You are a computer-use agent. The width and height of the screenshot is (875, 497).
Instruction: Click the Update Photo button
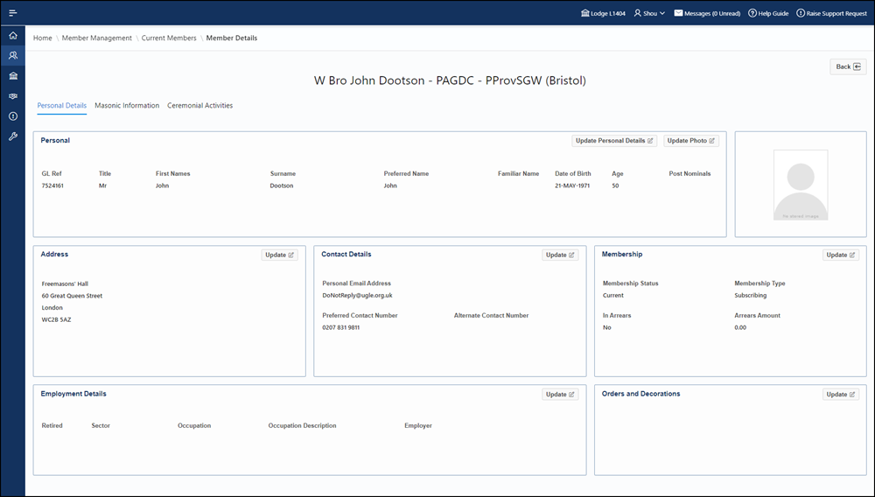point(690,141)
